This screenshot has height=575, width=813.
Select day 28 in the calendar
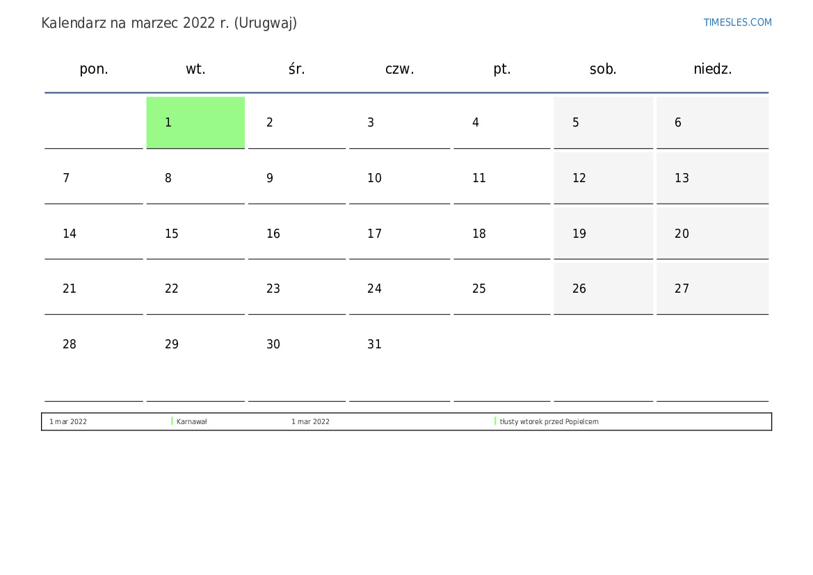94,360
